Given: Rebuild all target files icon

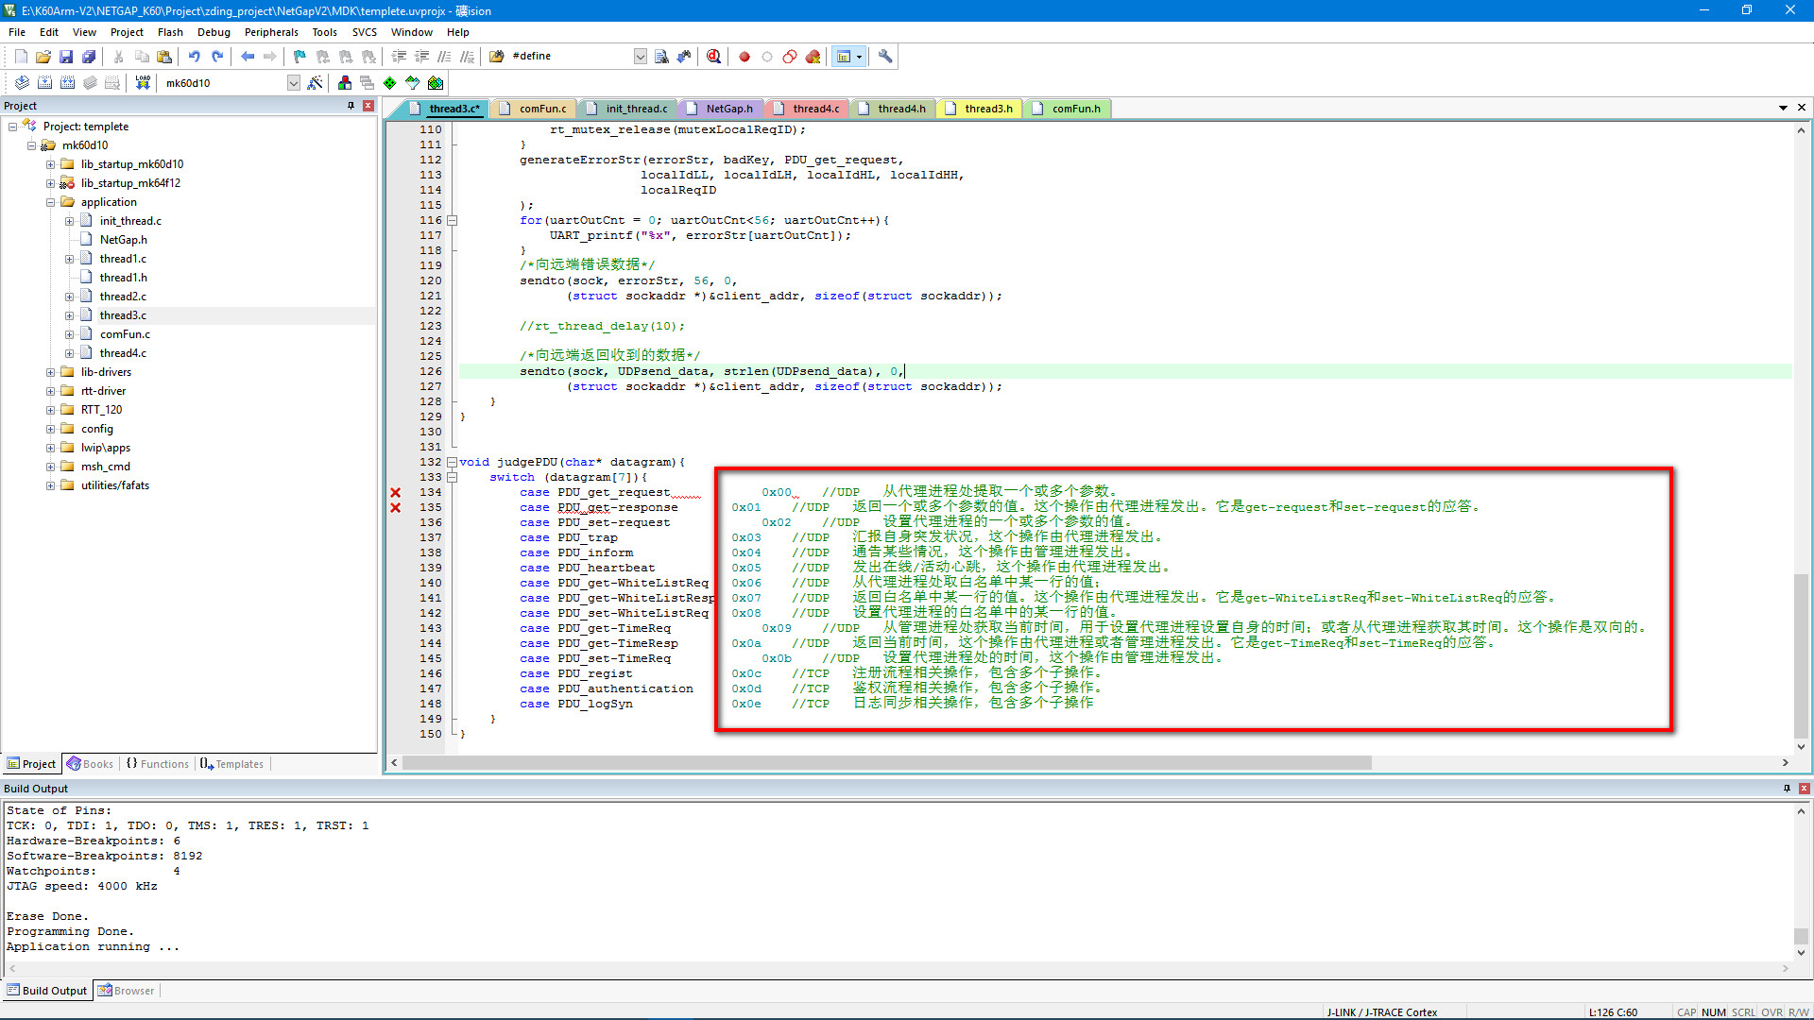Looking at the screenshot, I should point(67,83).
